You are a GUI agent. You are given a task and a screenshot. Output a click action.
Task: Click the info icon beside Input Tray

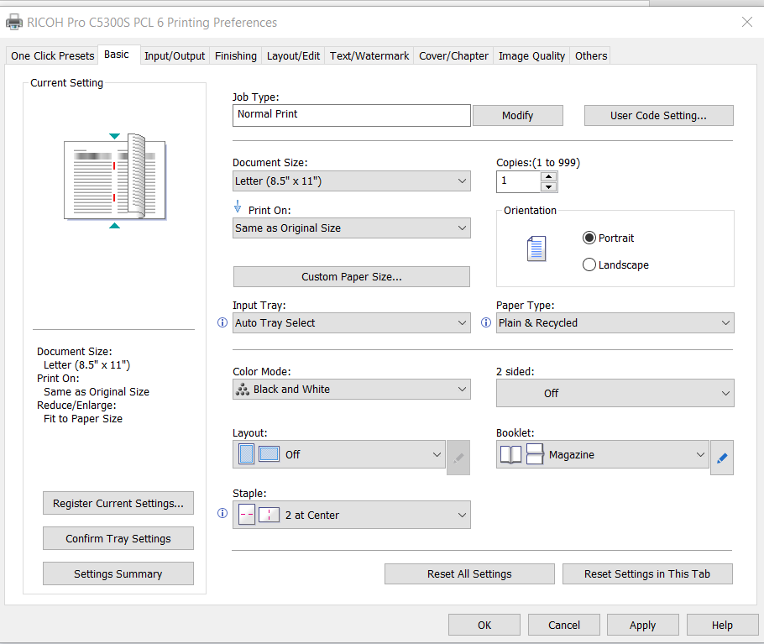[x=222, y=322]
